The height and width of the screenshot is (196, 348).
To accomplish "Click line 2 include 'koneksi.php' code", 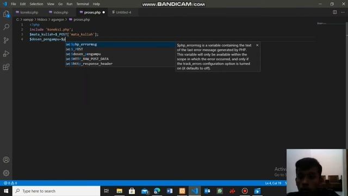I will [51, 29].
